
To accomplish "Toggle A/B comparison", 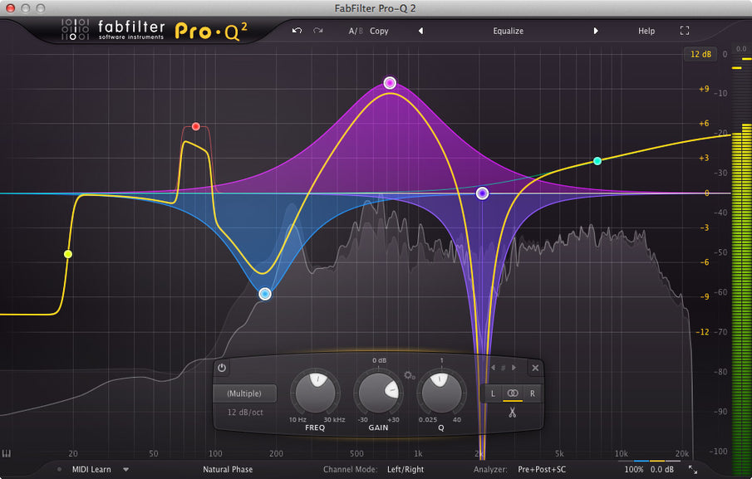I will coord(356,31).
